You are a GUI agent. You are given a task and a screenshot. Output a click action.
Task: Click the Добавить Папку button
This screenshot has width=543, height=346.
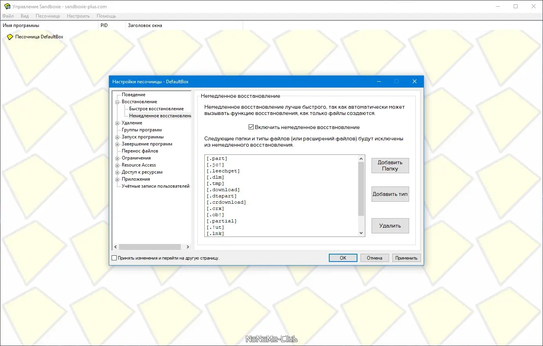[390, 165]
